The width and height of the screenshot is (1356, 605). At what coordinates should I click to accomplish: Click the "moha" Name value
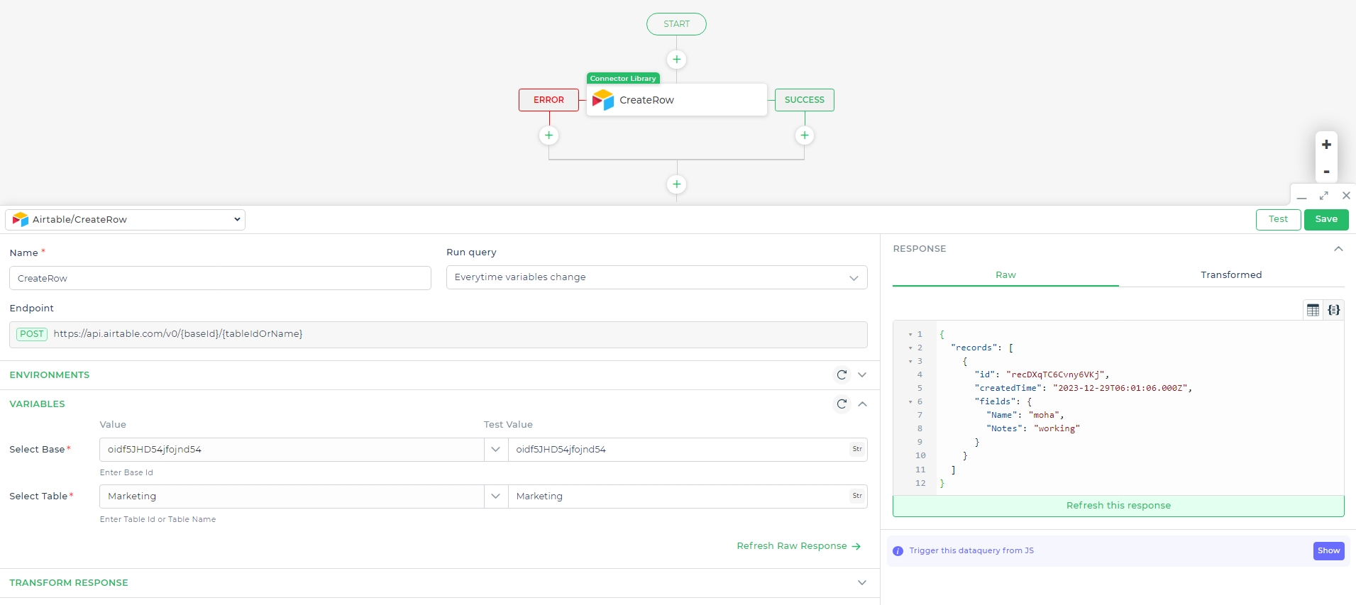1044,416
